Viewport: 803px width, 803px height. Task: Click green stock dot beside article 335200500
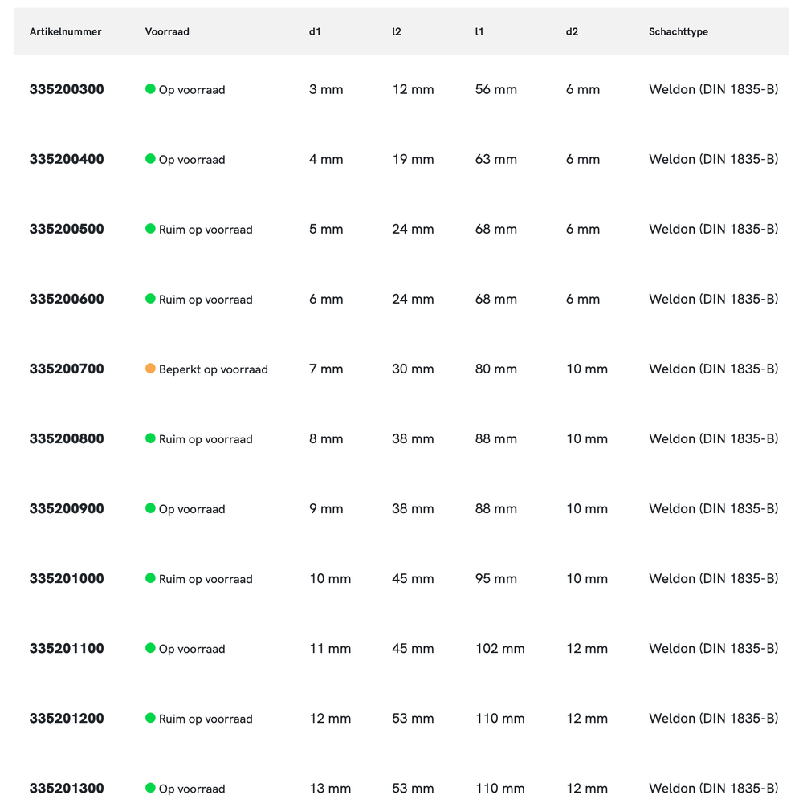[150, 229]
